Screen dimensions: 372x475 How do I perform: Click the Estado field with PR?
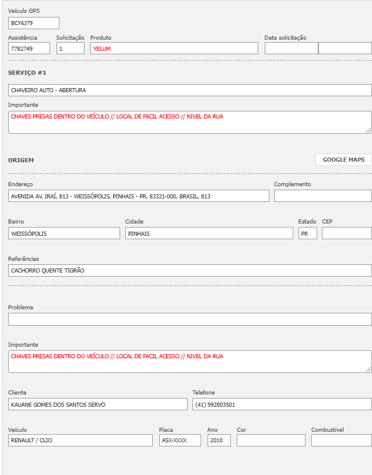[307, 233]
